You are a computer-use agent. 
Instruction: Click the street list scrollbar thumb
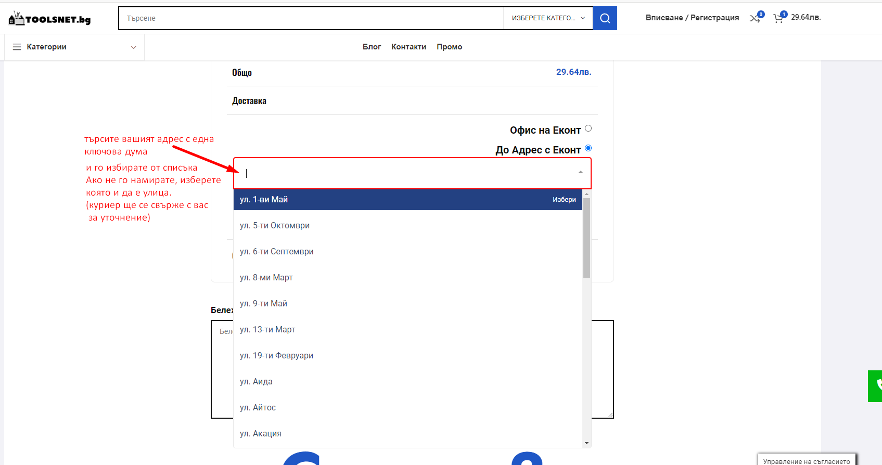point(586,238)
